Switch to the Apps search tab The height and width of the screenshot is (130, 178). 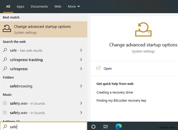click(20, 7)
